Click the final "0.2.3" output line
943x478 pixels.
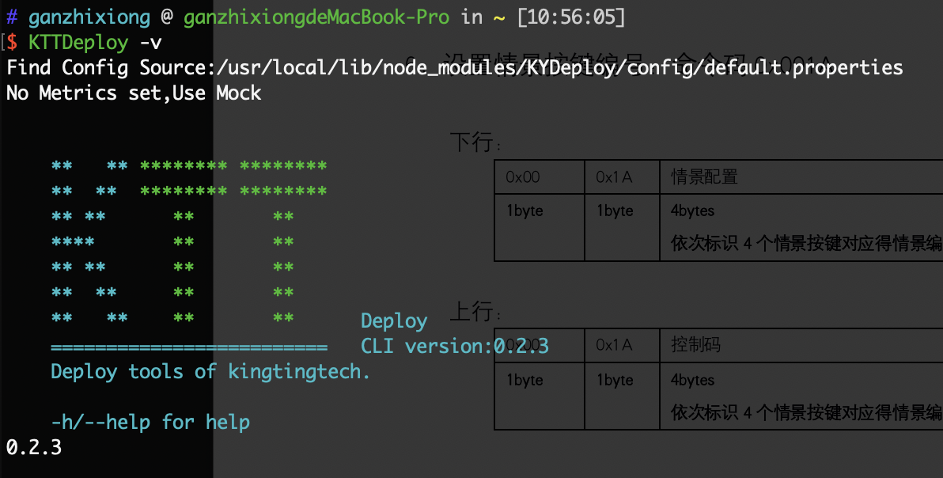(34, 447)
